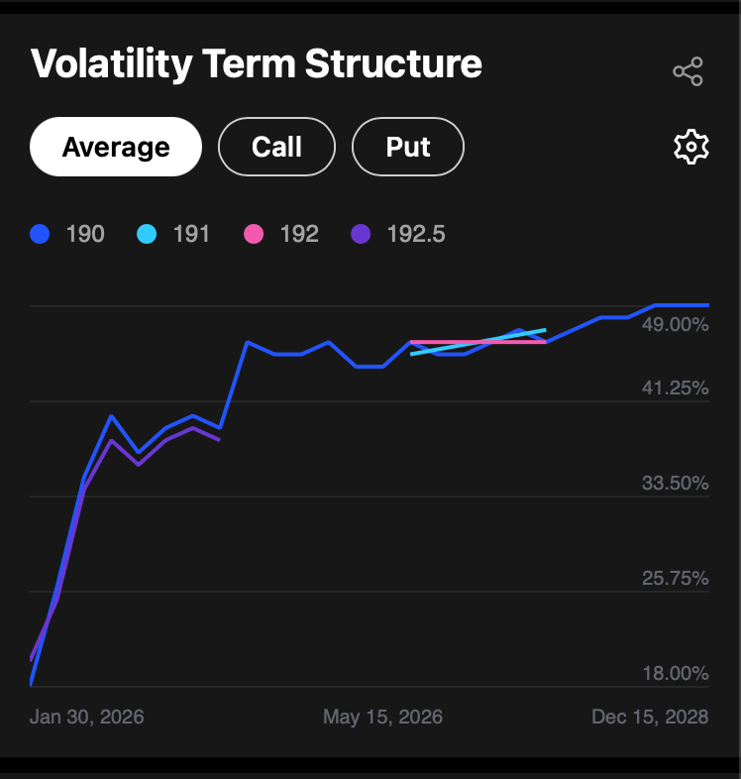Click the 191 legend label

[191, 234]
